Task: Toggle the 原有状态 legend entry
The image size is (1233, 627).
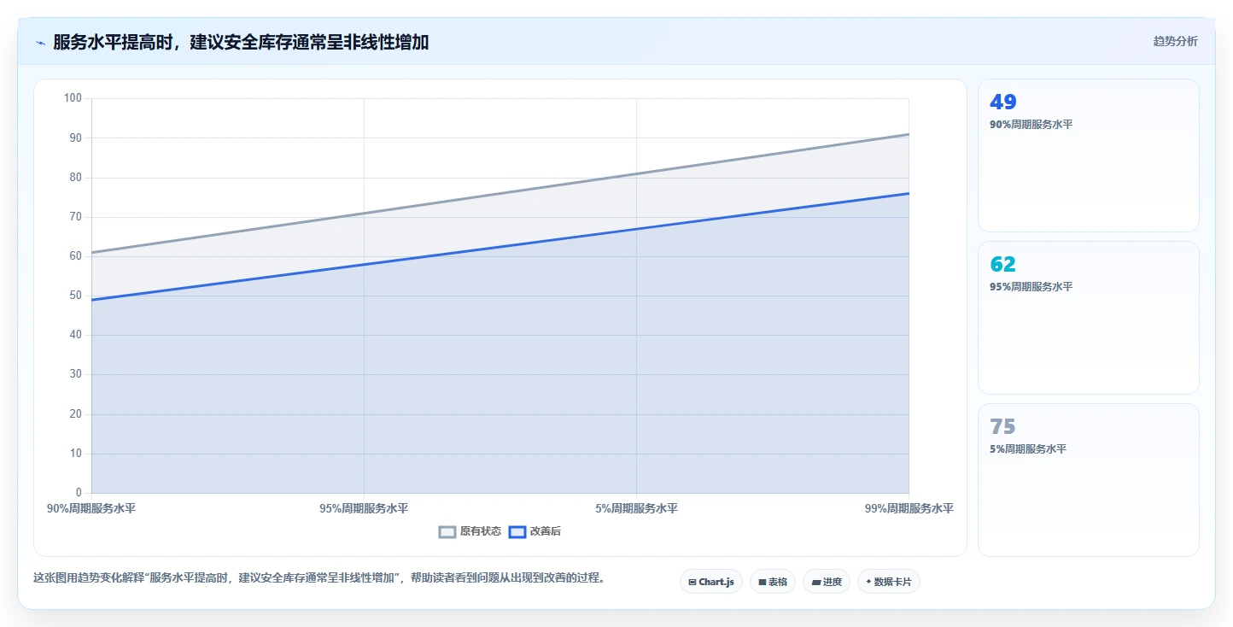Action: 470,531
